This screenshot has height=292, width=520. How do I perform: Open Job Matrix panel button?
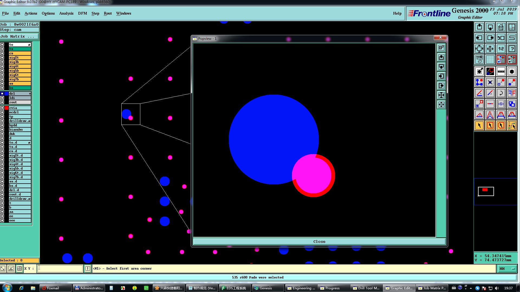pos(19,36)
